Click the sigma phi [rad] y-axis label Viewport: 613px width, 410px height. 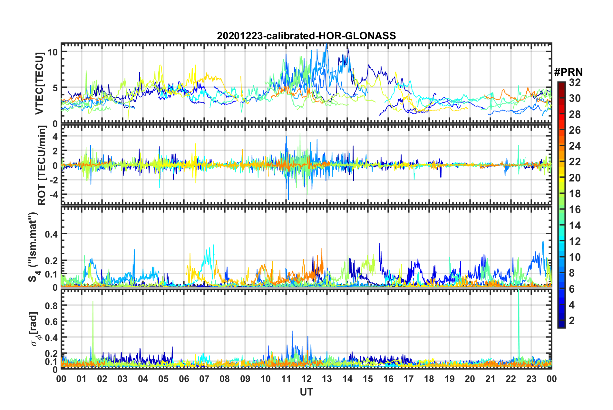[x=35, y=329]
